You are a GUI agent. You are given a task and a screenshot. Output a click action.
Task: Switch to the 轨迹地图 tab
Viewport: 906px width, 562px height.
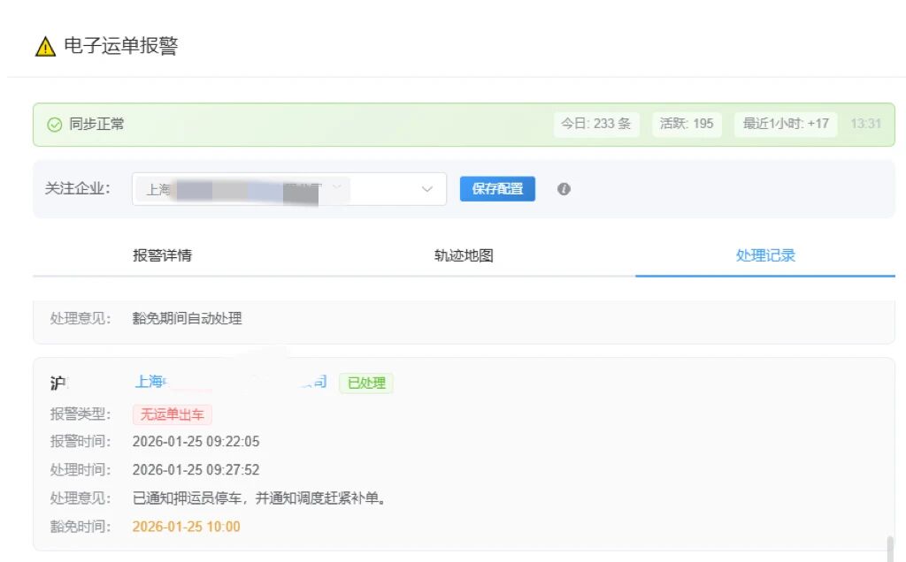464,255
